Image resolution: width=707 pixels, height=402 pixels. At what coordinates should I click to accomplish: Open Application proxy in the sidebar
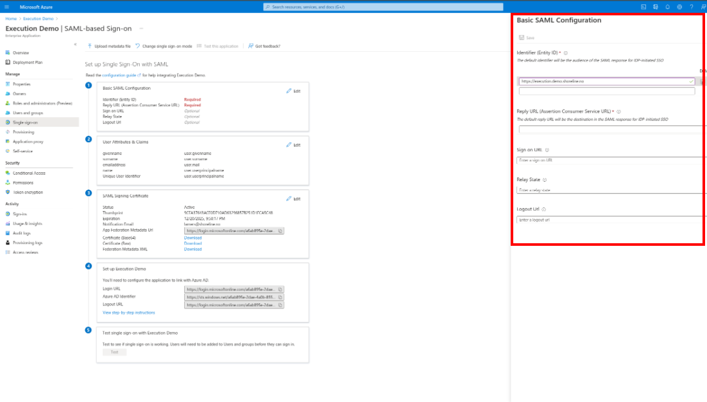[28, 141]
